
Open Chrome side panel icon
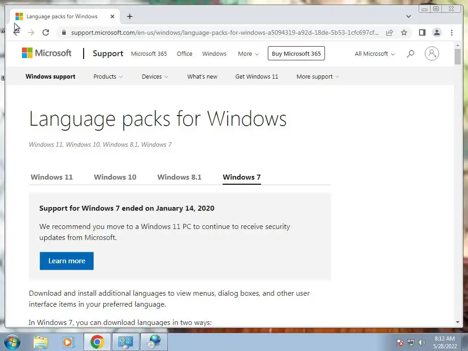coord(422,32)
